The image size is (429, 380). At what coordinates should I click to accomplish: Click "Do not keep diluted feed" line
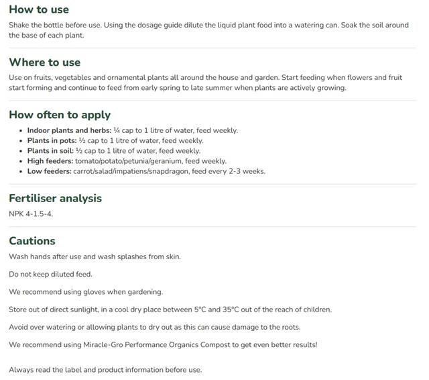coord(51,274)
